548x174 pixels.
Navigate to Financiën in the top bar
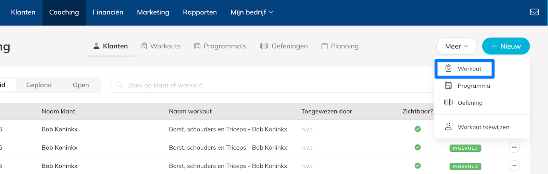point(108,12)
